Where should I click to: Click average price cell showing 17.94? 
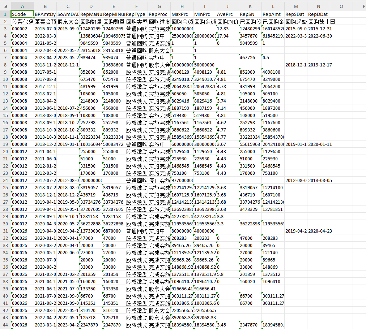tap(227, 36)
